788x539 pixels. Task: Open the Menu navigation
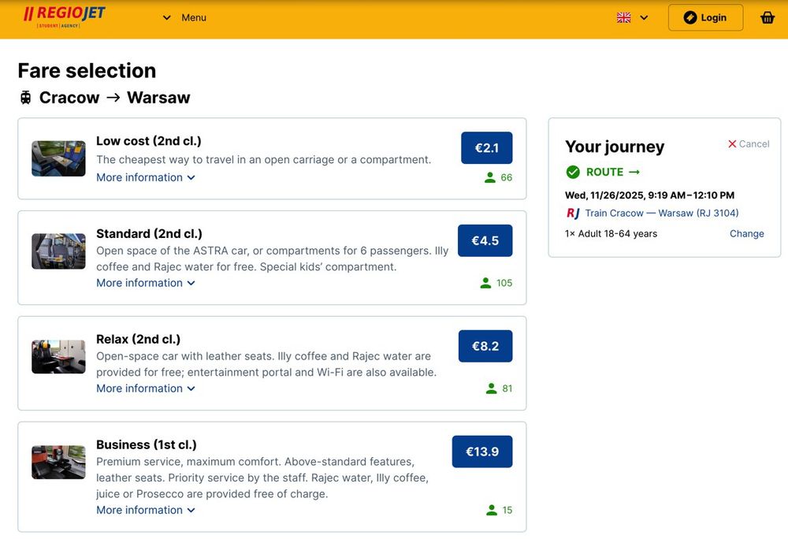click(184, 17)
